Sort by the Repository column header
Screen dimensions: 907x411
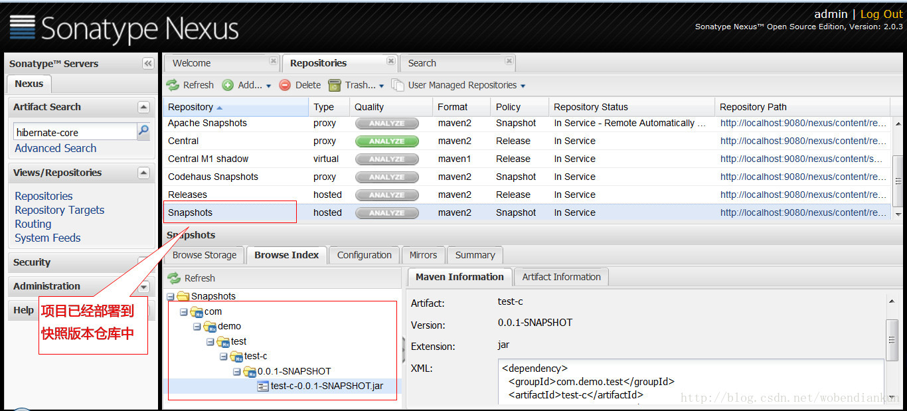tap(236, 107)
